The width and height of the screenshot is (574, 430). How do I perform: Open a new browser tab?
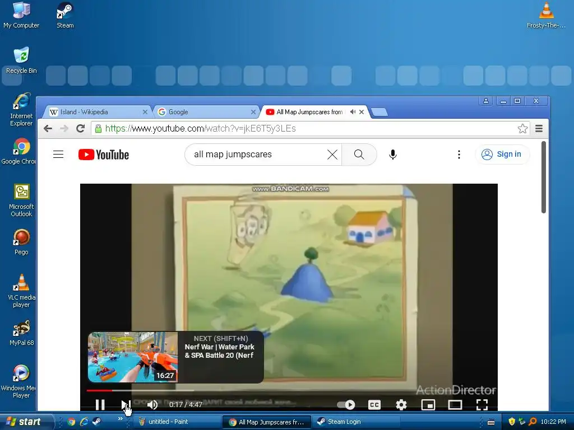point(379,112)
